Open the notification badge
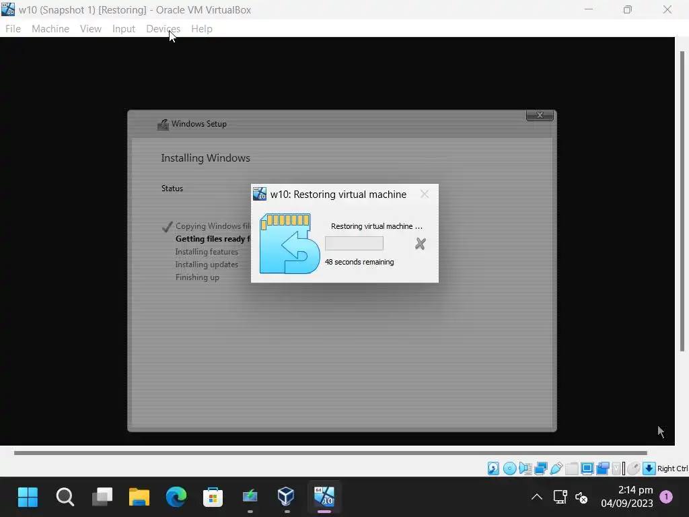 [x=666, y=497]
